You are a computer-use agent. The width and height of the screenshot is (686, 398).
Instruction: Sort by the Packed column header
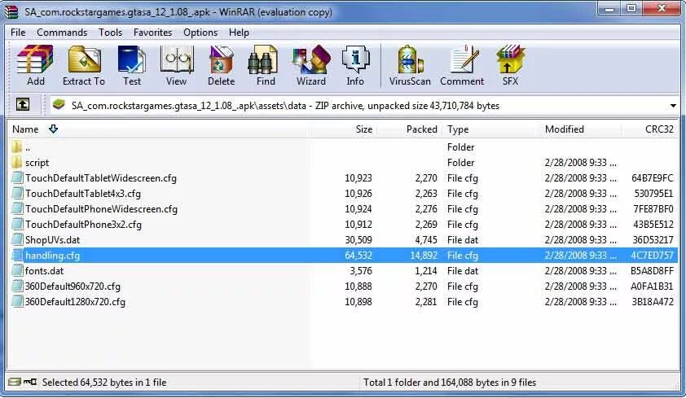[x=422, y=129]
